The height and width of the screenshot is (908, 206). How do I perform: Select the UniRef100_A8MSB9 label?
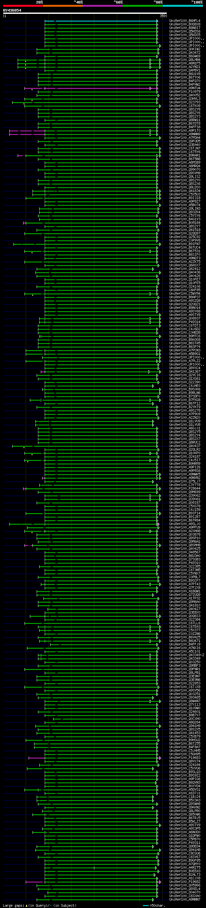[x=185, y=162]
